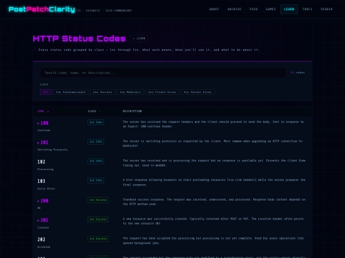Screen dimensions: 345x258
Task: Click the Learn back link beside the title
Action: pos(139,38)
